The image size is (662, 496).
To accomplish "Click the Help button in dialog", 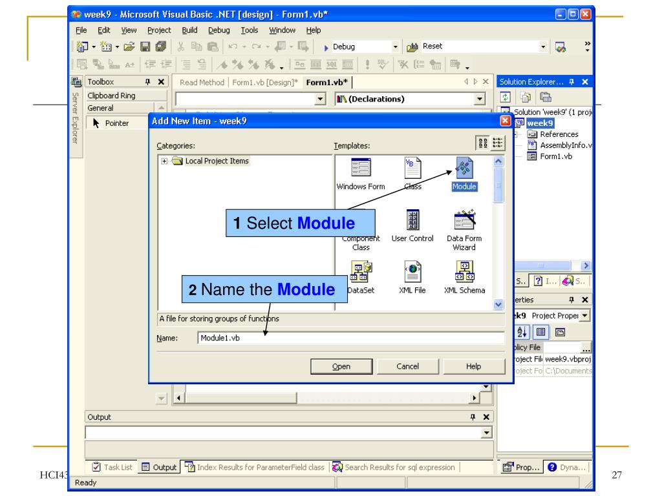I will point(473,366).
